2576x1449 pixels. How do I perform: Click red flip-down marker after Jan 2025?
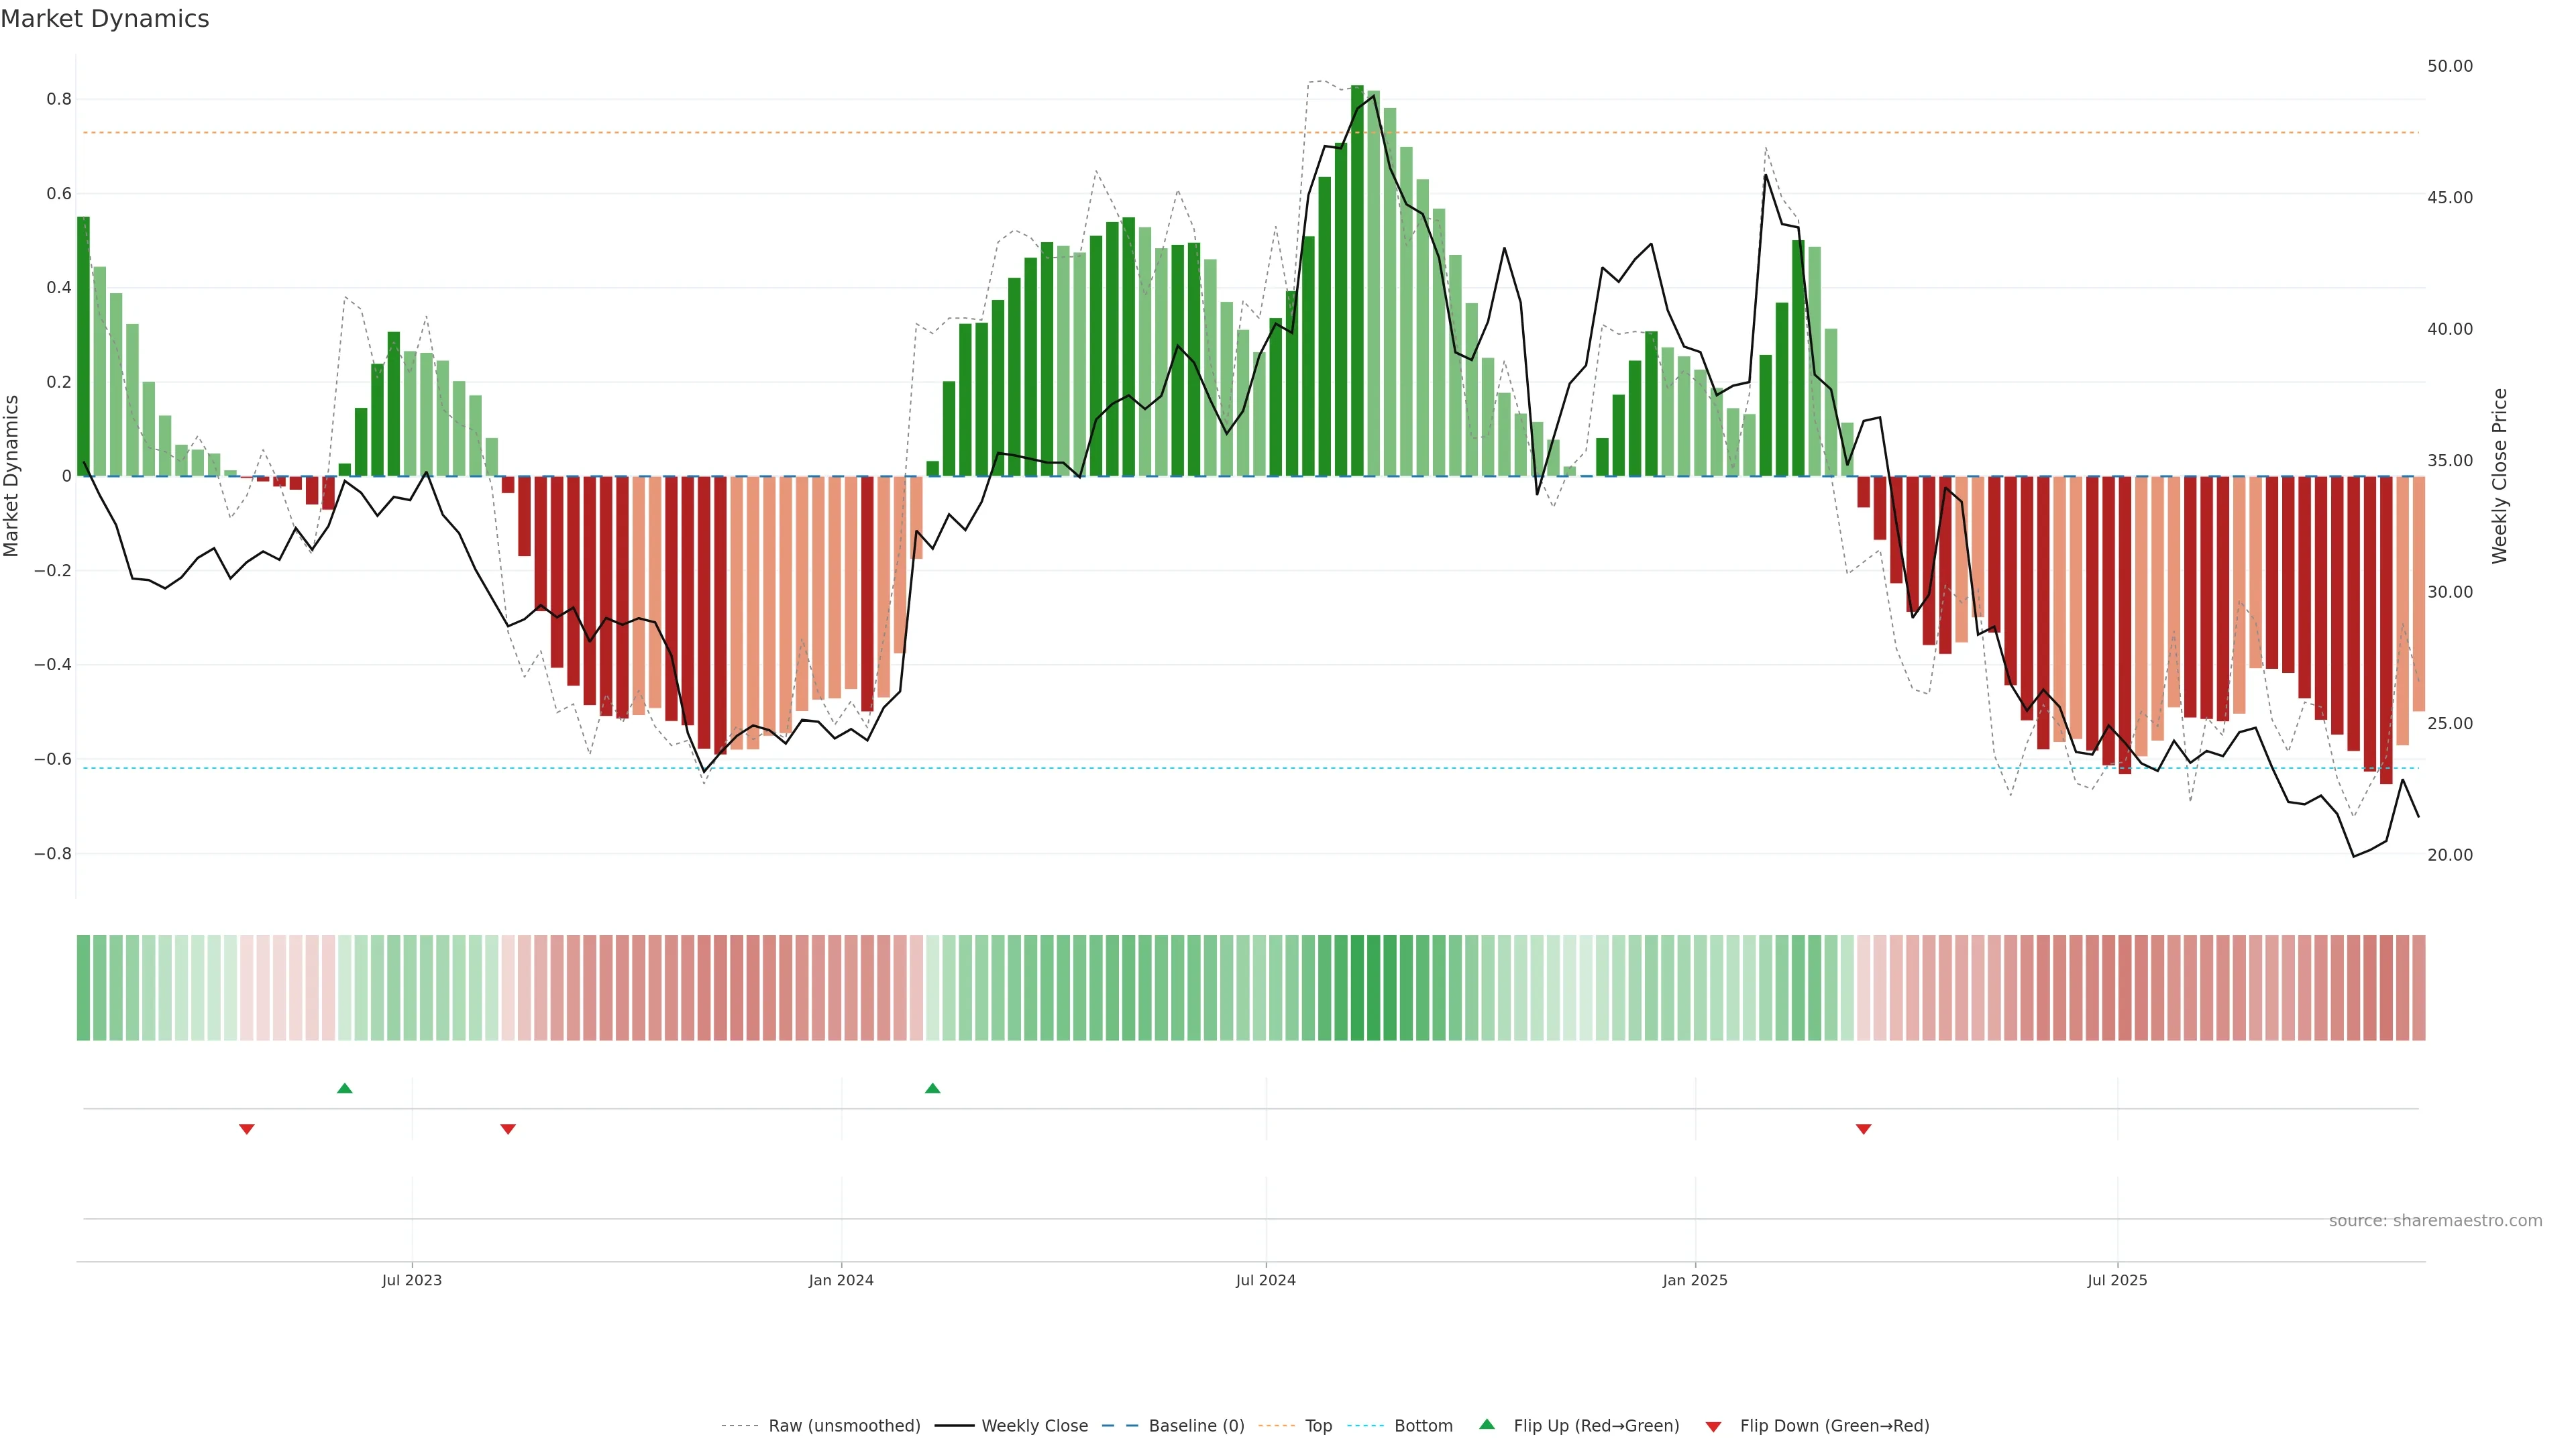tap(1863, 1129)
